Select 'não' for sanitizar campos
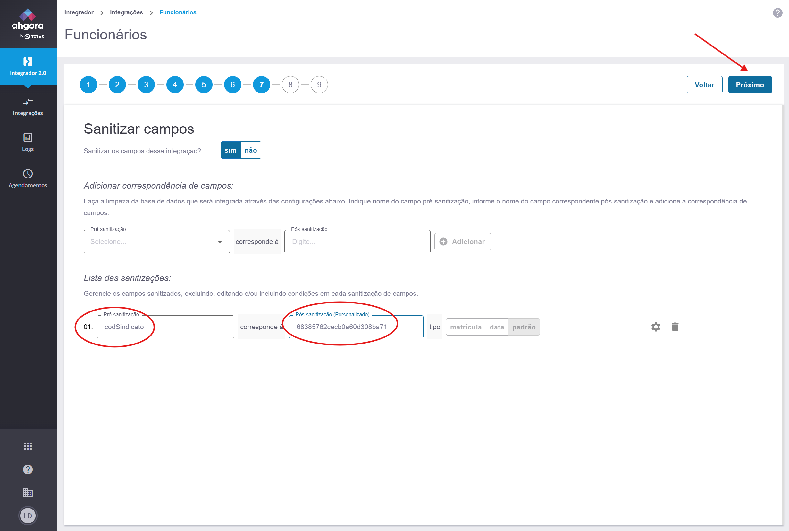The width and height of the screenshot is (789, 531). (x=251, y=150)
